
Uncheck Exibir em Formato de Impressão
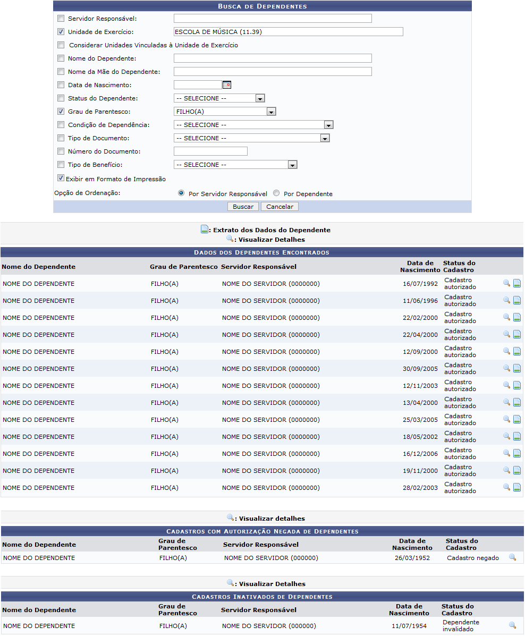(x=61, y=179)
